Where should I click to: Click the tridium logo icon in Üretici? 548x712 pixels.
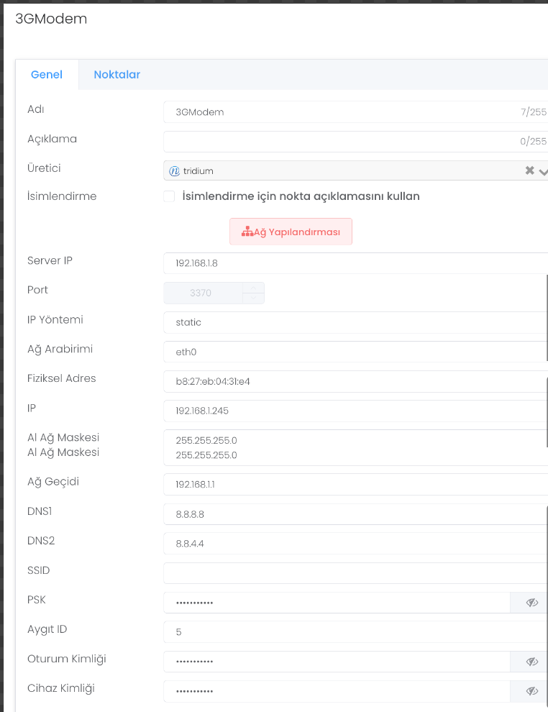[174, 171]
